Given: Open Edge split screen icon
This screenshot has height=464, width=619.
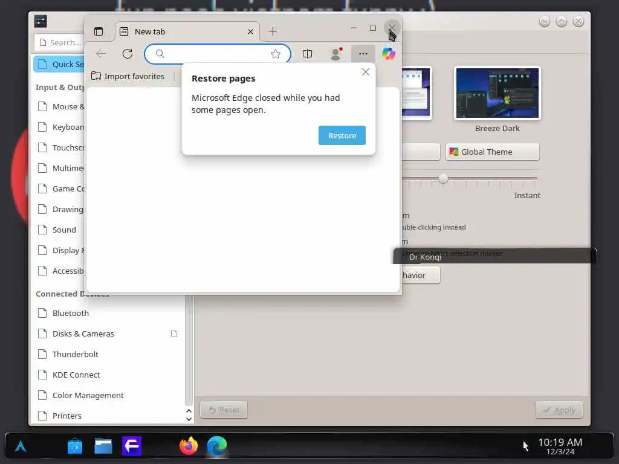Looking at the screenshot, I should click(307, 54).
